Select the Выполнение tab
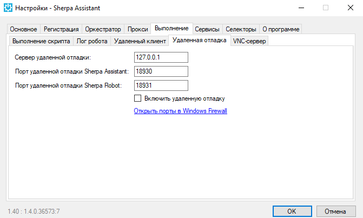Image resolution: width=363 pixels, height=218 pixels. [x=171, y=28]
